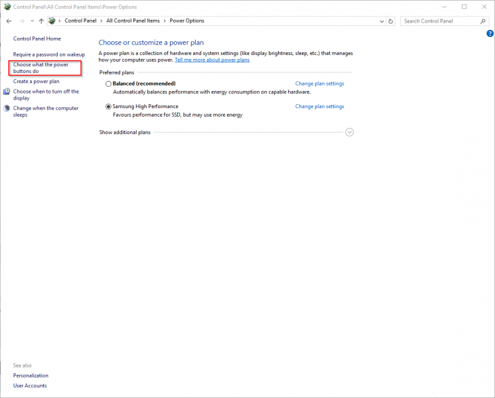Expand Show additional plans chevron
The image size is (495, 398).
(x=350, y=132)
